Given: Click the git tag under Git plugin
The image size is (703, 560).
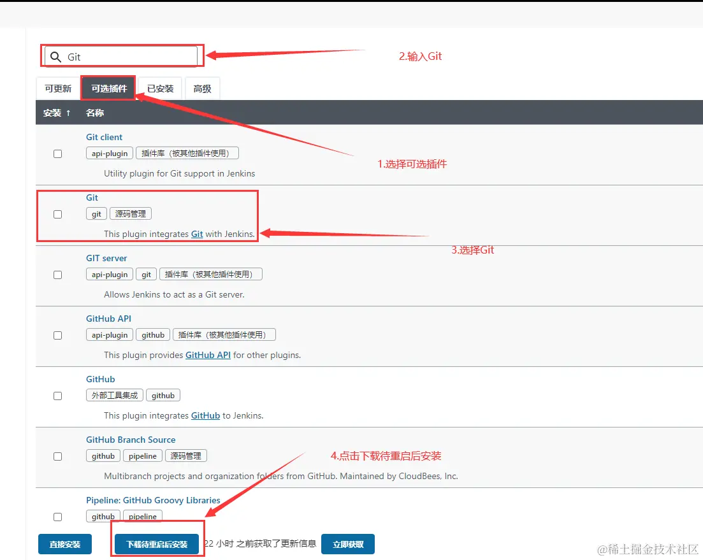Looking at the screenshot, I should click(96, 213).
